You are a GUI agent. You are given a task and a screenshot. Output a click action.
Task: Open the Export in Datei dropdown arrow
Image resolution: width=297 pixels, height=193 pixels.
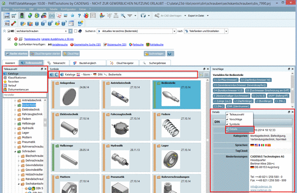click(208, 16)
